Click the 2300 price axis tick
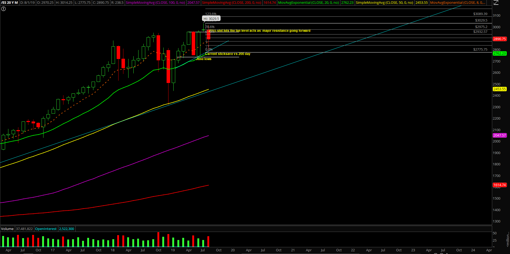This screenshot has height=254, width=510. tap(497, 107)
